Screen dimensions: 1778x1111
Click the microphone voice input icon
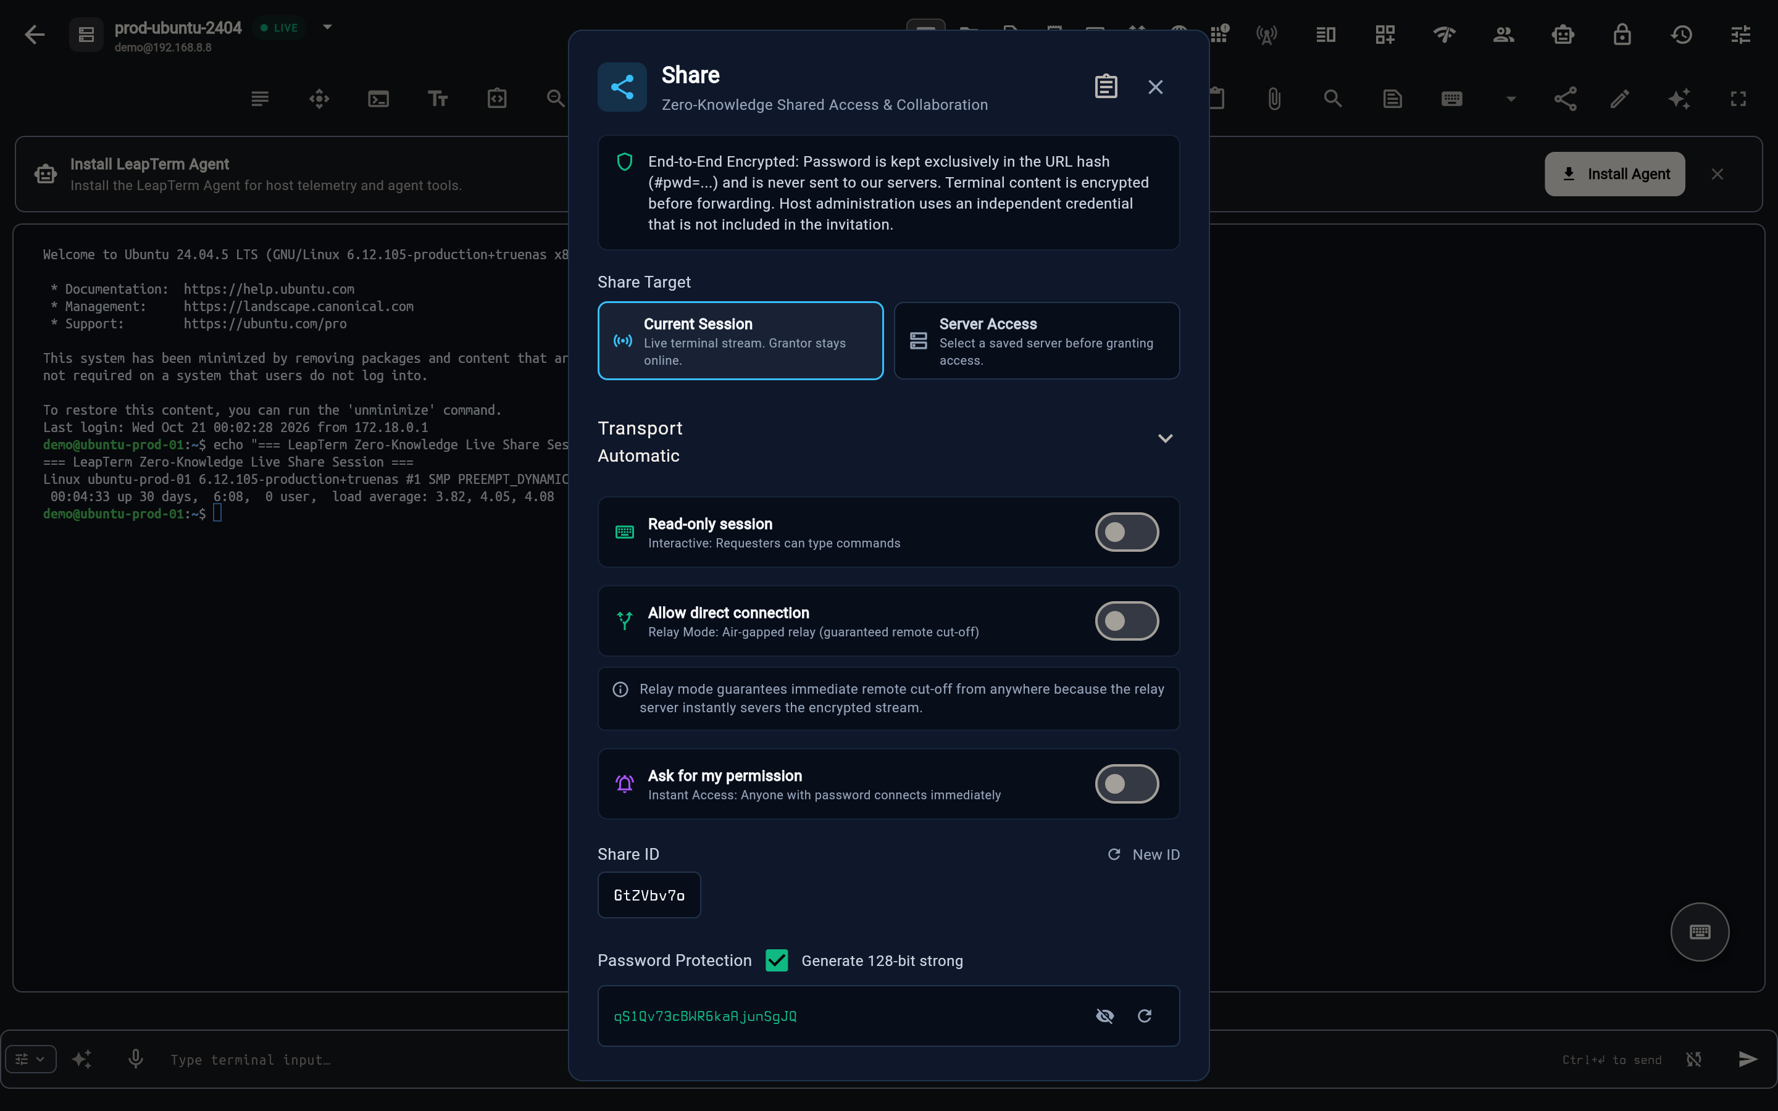pos(135,1059)
